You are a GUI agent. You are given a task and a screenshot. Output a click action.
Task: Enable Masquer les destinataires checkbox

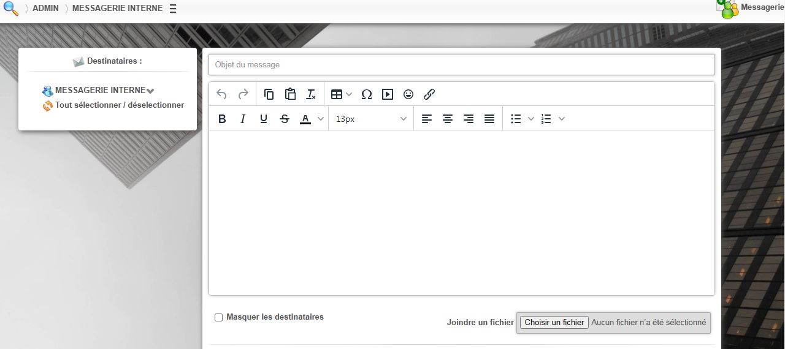[x=218, y=317]
